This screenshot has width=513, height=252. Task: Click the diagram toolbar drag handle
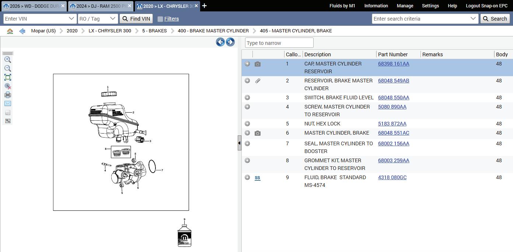(x=7, y=53)
